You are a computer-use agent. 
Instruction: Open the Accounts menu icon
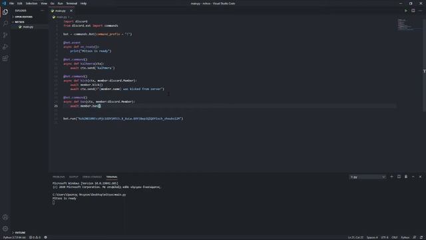5,217
